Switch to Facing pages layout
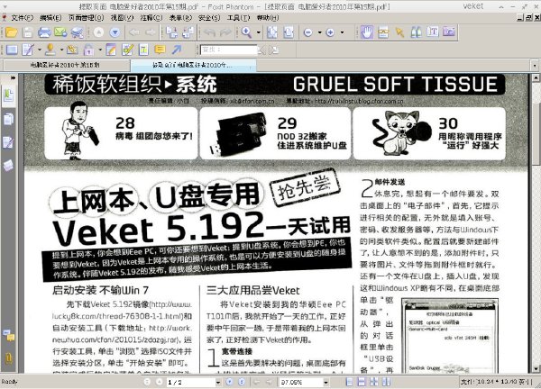The width and height of the screenshot is (541, 389). [x=374, y=382]
